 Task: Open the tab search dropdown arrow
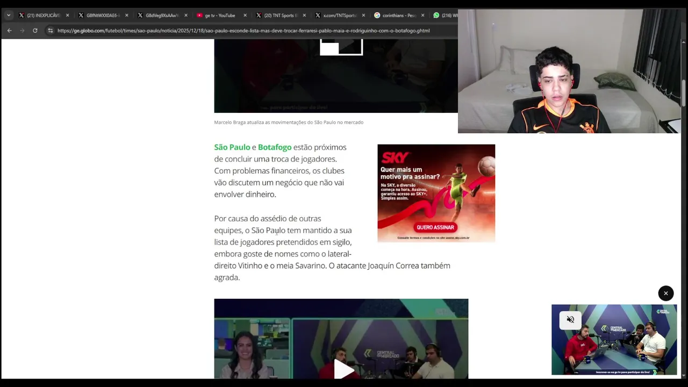coord(9,15)
